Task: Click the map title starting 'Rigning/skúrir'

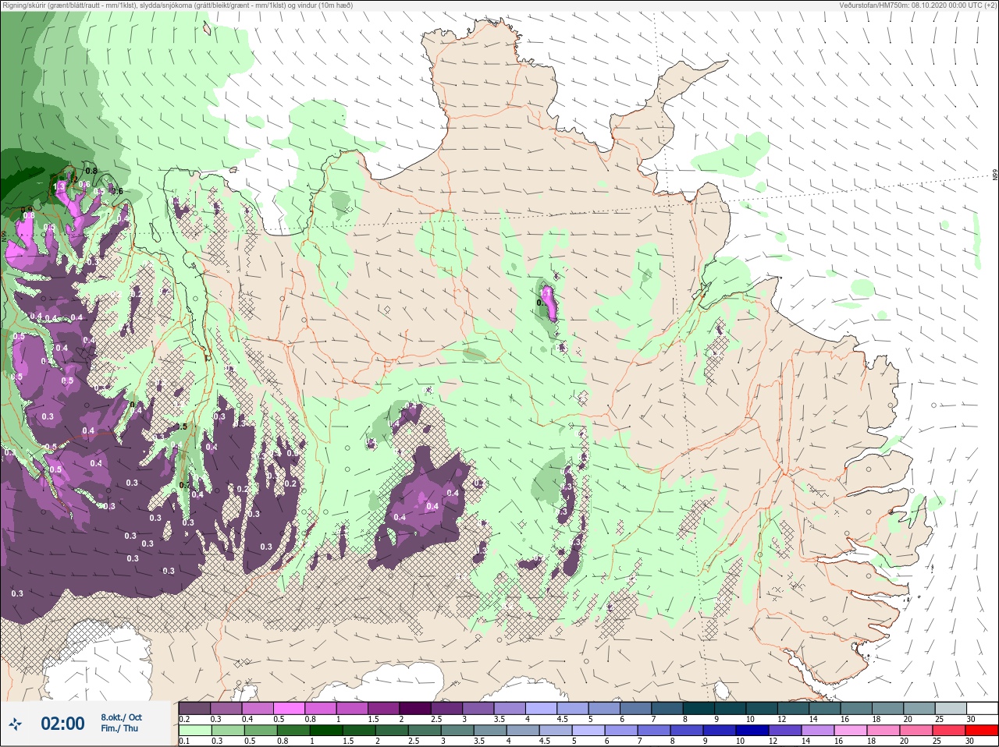Action: [177, 5]
